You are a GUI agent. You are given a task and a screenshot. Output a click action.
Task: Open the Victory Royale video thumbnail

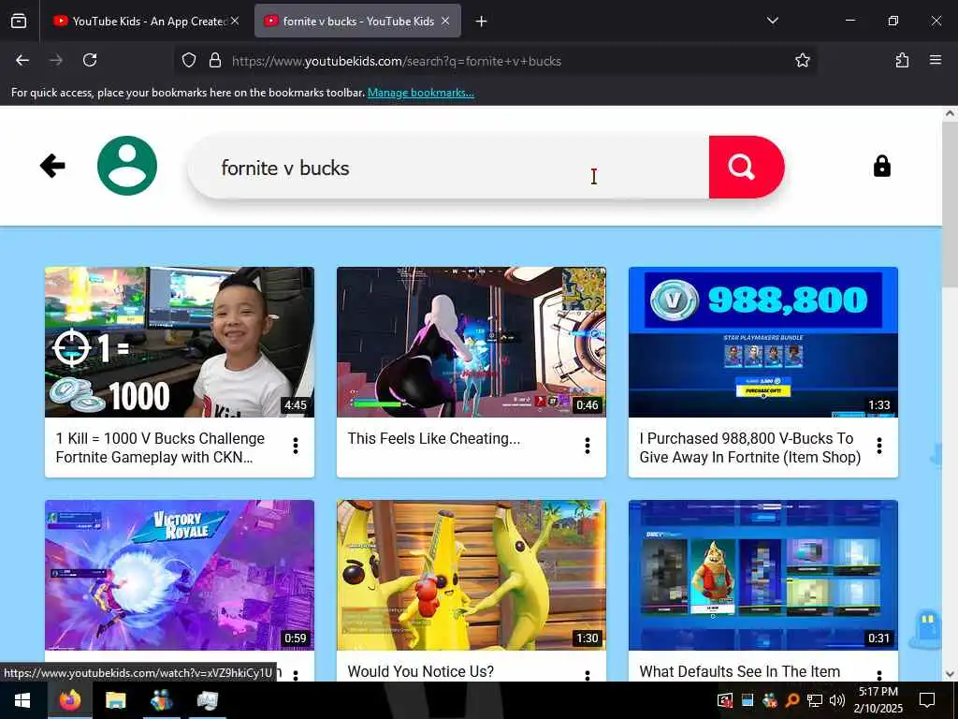coord(180,575)
